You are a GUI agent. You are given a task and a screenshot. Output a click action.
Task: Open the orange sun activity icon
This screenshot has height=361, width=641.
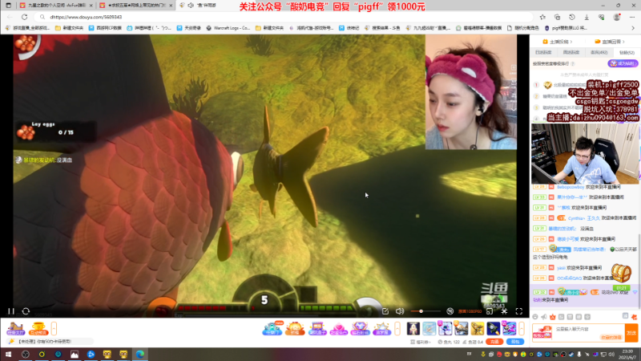pyautogui.click(x=295, y=328)
